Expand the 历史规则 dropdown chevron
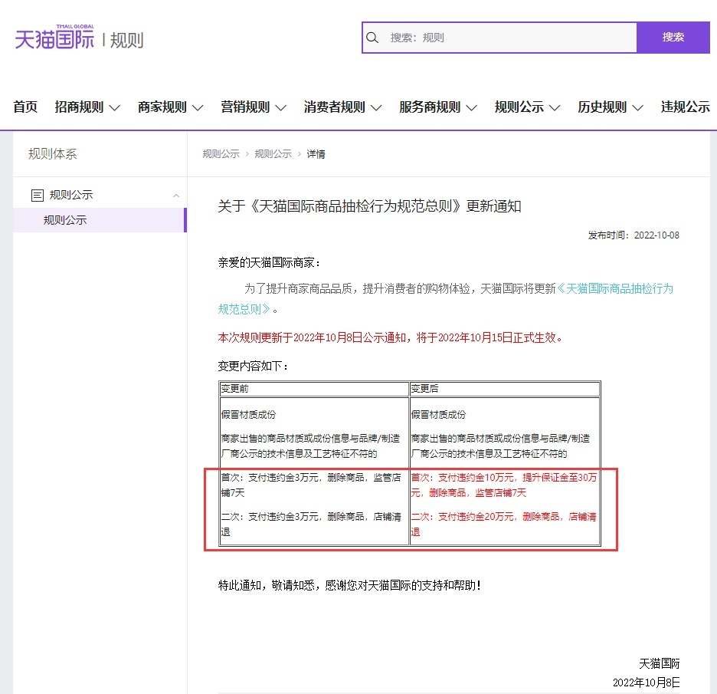This screenshot has height=694, width=717. pos(638,108)
